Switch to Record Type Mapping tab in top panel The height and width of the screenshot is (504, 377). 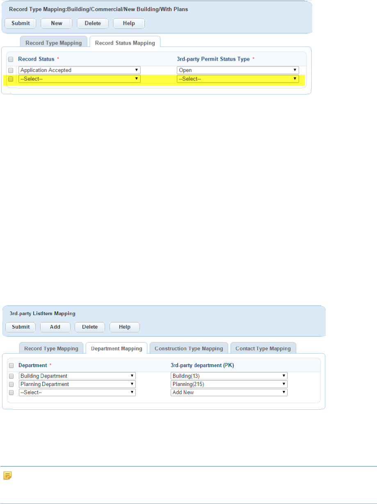pos(54,43)
